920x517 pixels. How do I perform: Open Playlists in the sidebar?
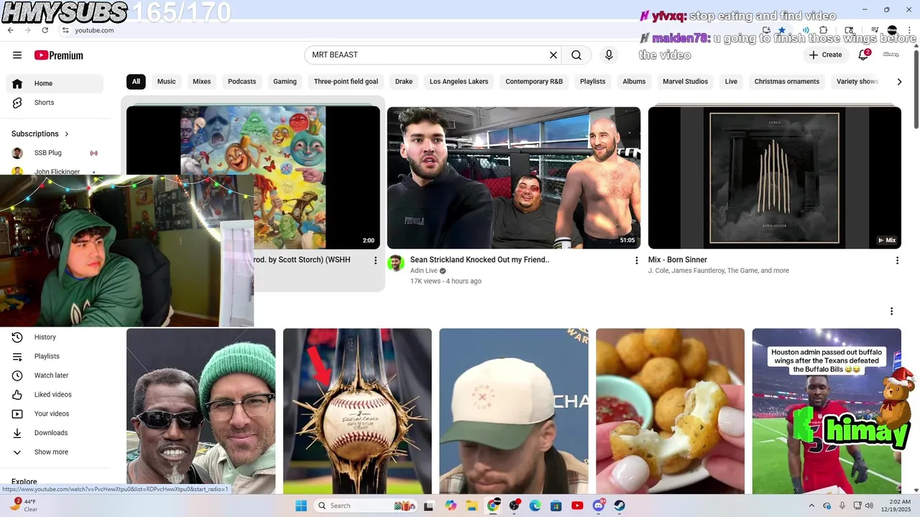55,356
